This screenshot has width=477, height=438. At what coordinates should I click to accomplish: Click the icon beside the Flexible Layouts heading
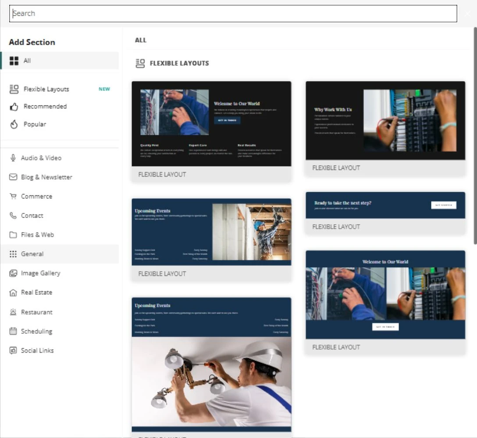point(140,63)
